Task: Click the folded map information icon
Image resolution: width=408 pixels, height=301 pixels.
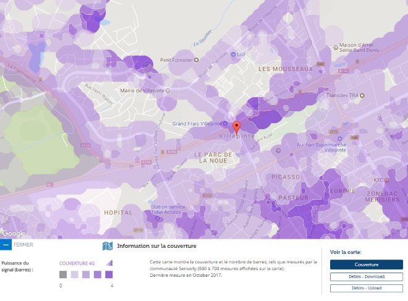Action: point(107,246)
